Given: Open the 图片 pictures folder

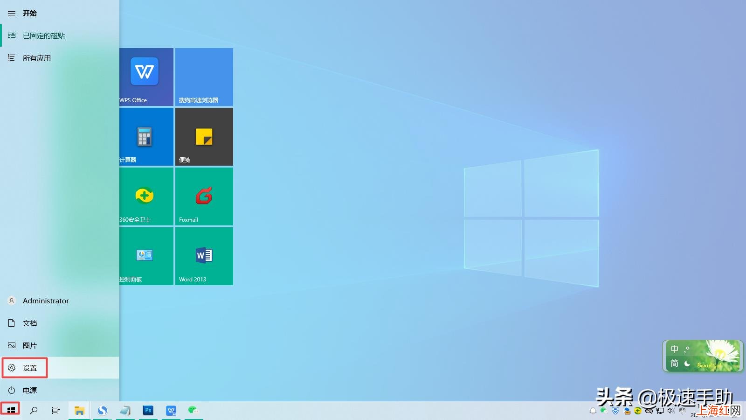Looking at the screenshot, I should tap(60, 346).
